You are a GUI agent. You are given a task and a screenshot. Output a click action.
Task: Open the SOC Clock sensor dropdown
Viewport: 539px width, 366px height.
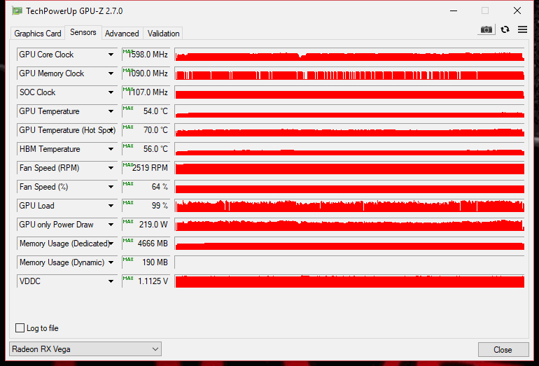tap(111, 92)
